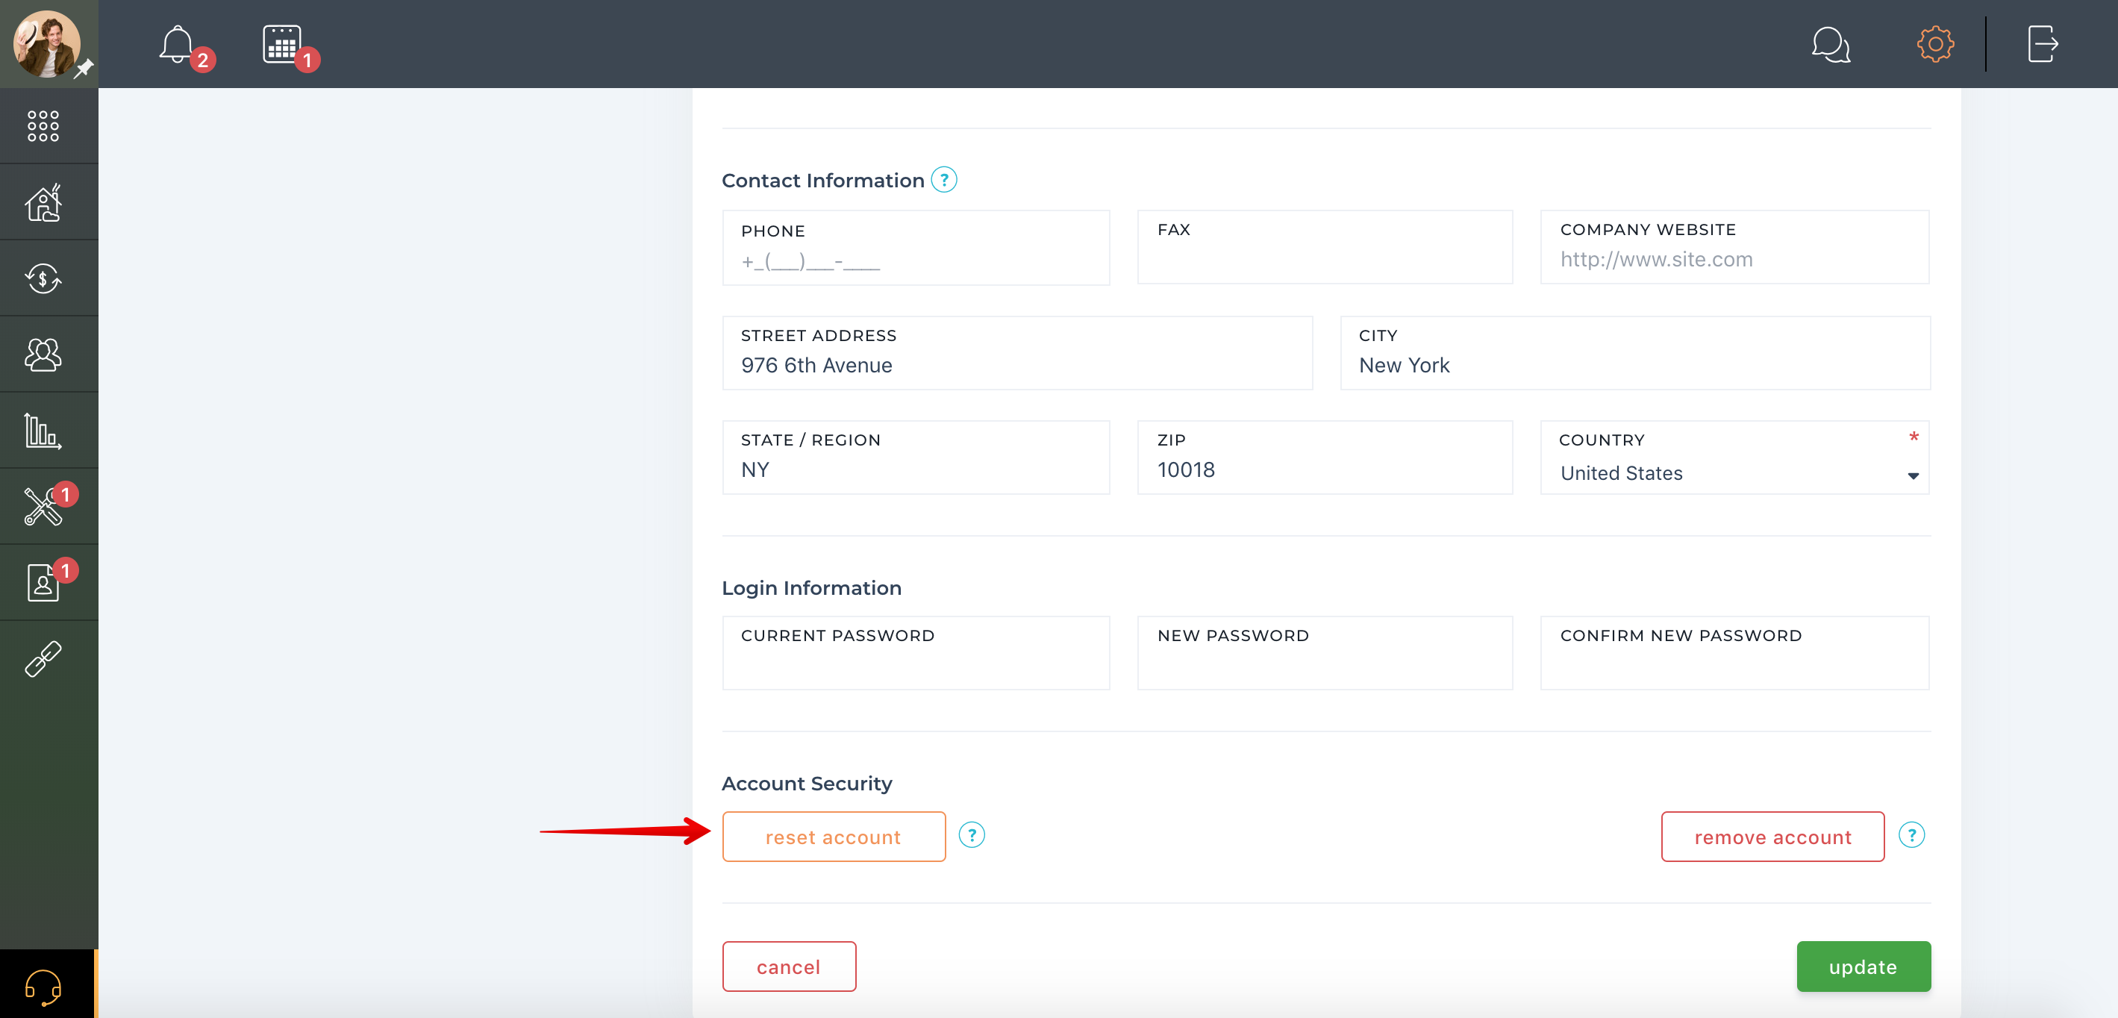Click the logout icon
Viewport: 2118px width, 1018px height.
coord(2043,44)
